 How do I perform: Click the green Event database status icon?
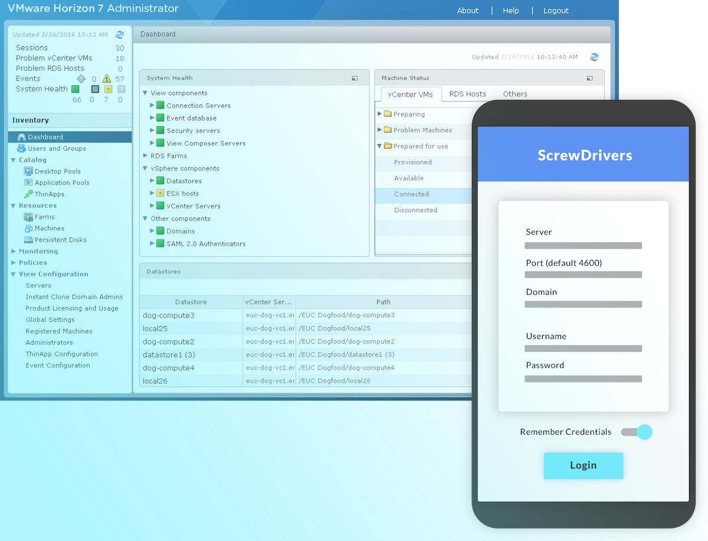pyautogui.click(x=160, y=118)
